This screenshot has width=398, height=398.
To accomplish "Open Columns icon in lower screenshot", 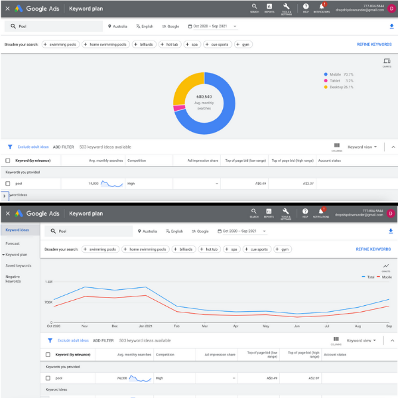I will point(336,340).
